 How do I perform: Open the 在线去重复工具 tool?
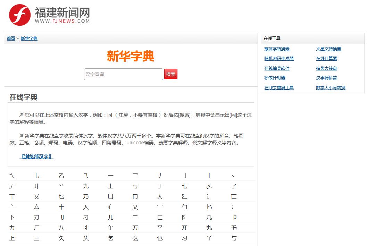pyautogui.click(x=279, y=88)
